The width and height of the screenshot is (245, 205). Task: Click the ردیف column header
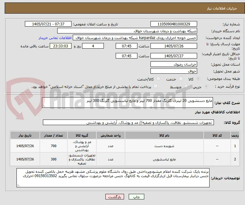click(235, 135)
